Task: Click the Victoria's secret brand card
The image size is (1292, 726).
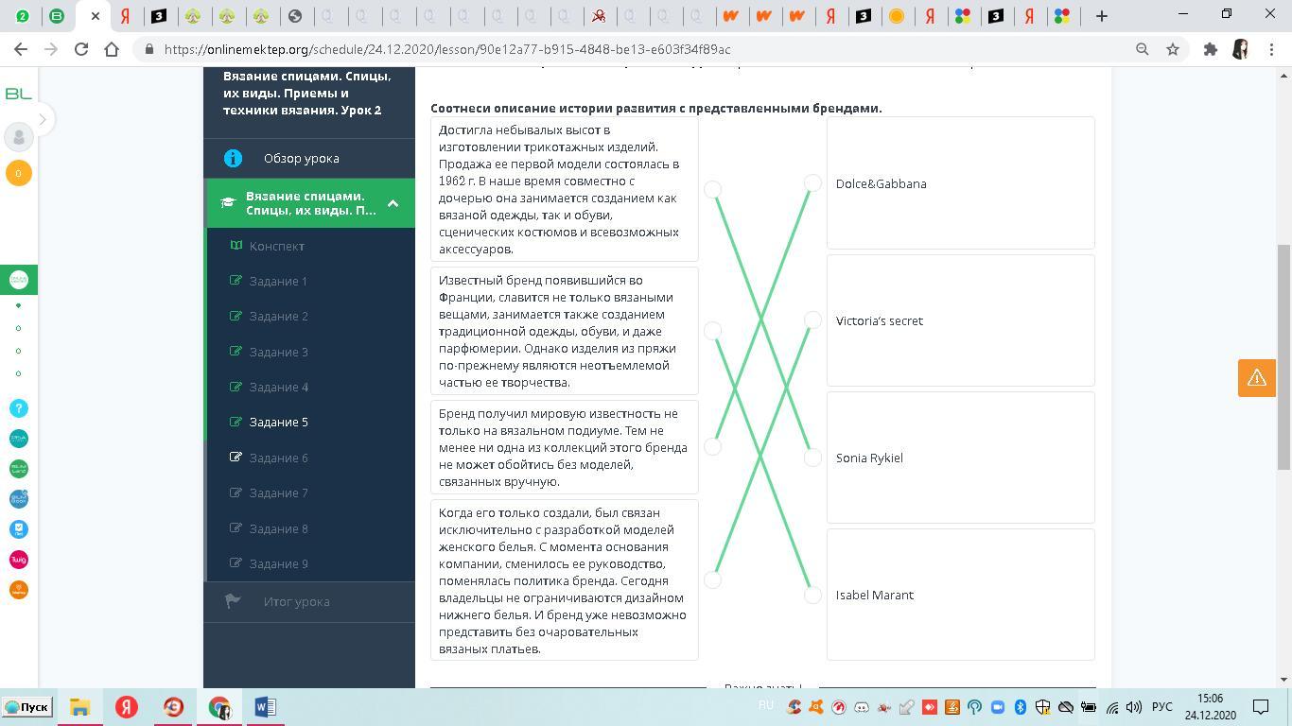Action: pos(961,320)
